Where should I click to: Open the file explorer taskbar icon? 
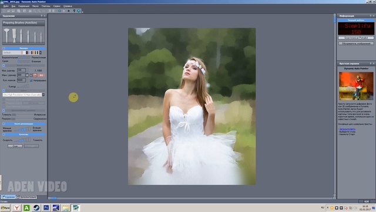66,208
